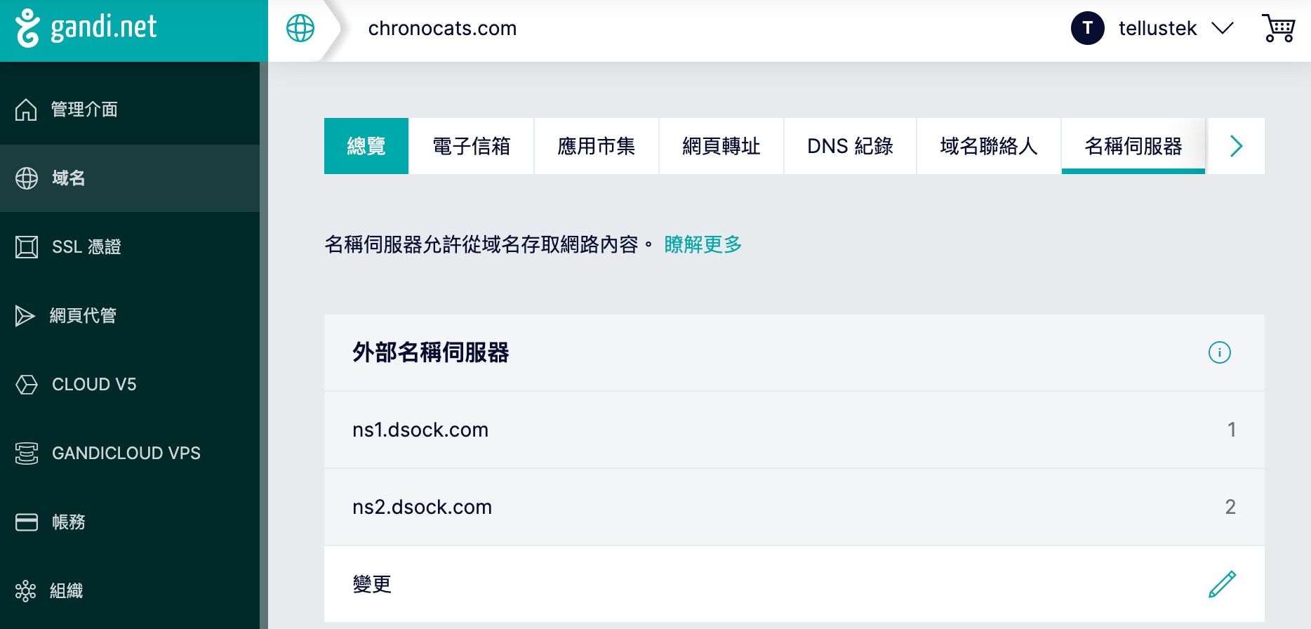This screenshot has width=1311, height=629.
Task: Open GANDICLOUD VPS in the sidebar
Action: click(x=130, y=453)
